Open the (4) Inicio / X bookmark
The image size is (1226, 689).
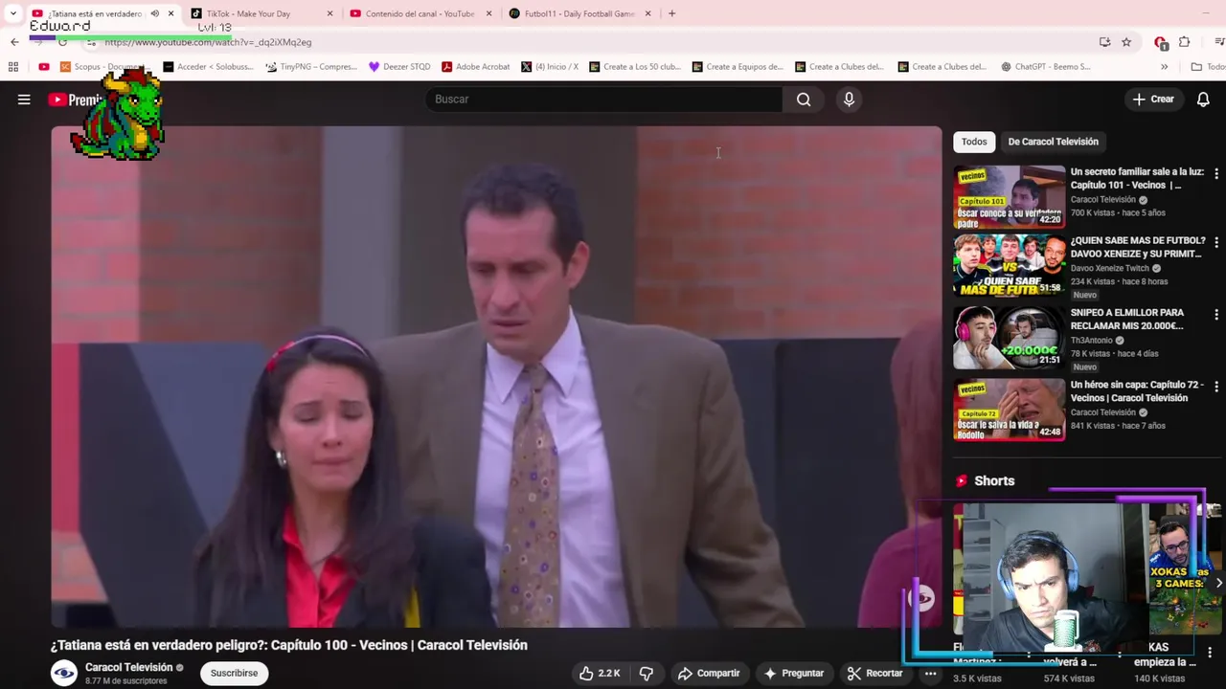[x=550, y=67]
